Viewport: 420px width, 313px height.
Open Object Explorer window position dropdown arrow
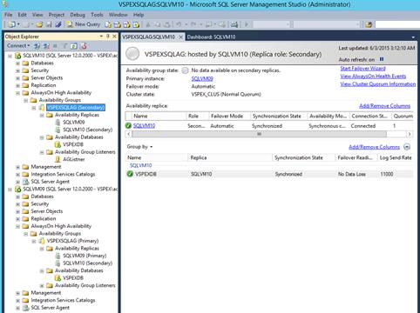tap(101, 37)
